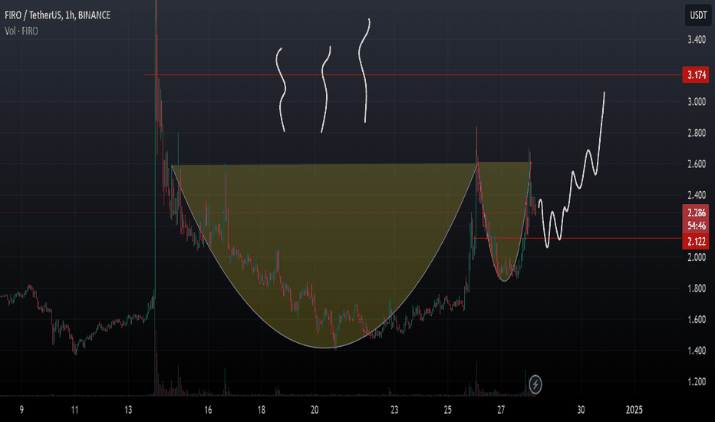Click the 1.200 price axis value
The image size is (715, 422).
(697, 381)
